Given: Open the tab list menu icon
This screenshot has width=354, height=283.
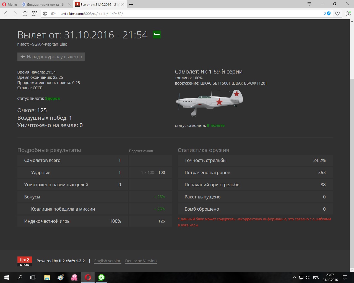Looking at the screenshot, I should click(x=309, y=4).
